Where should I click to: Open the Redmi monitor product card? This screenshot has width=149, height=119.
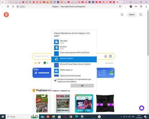tap(84, 104)
